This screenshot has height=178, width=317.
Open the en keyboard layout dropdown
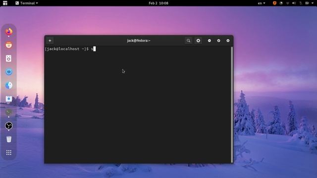click(261, 3)
